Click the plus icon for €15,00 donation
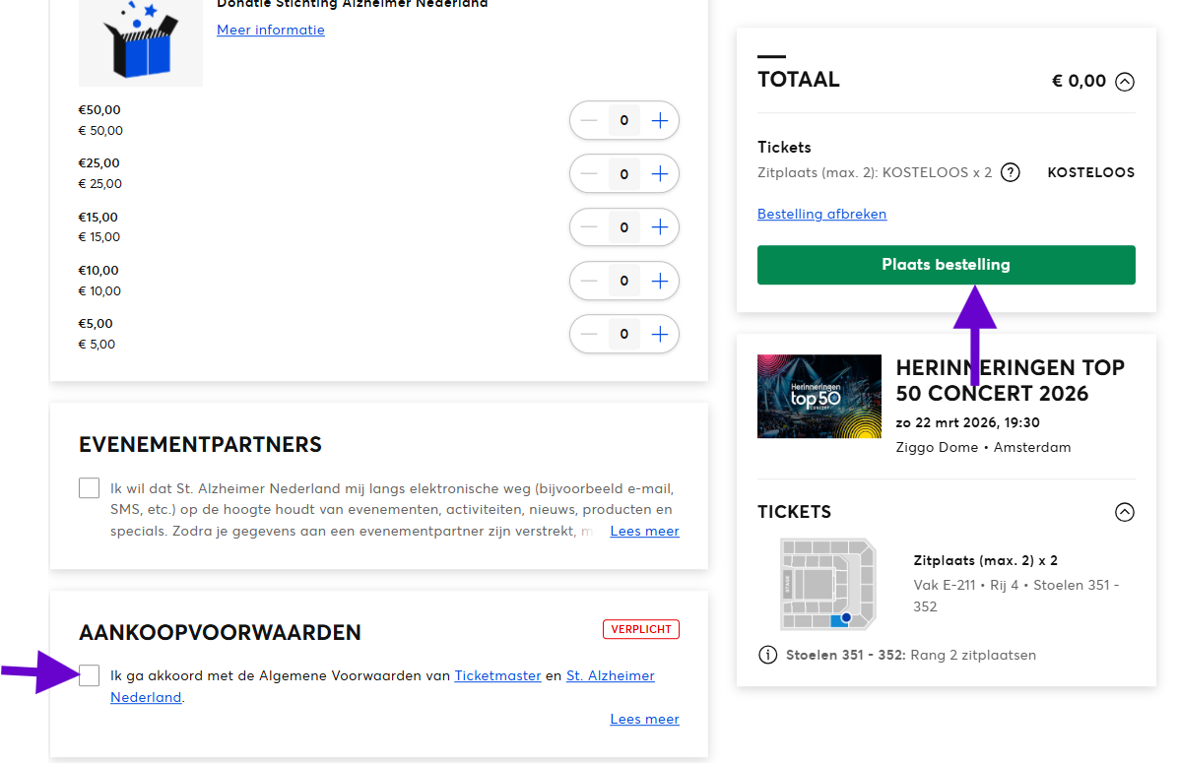Screen dimensions: 1178x763 (x=659, y=226)
